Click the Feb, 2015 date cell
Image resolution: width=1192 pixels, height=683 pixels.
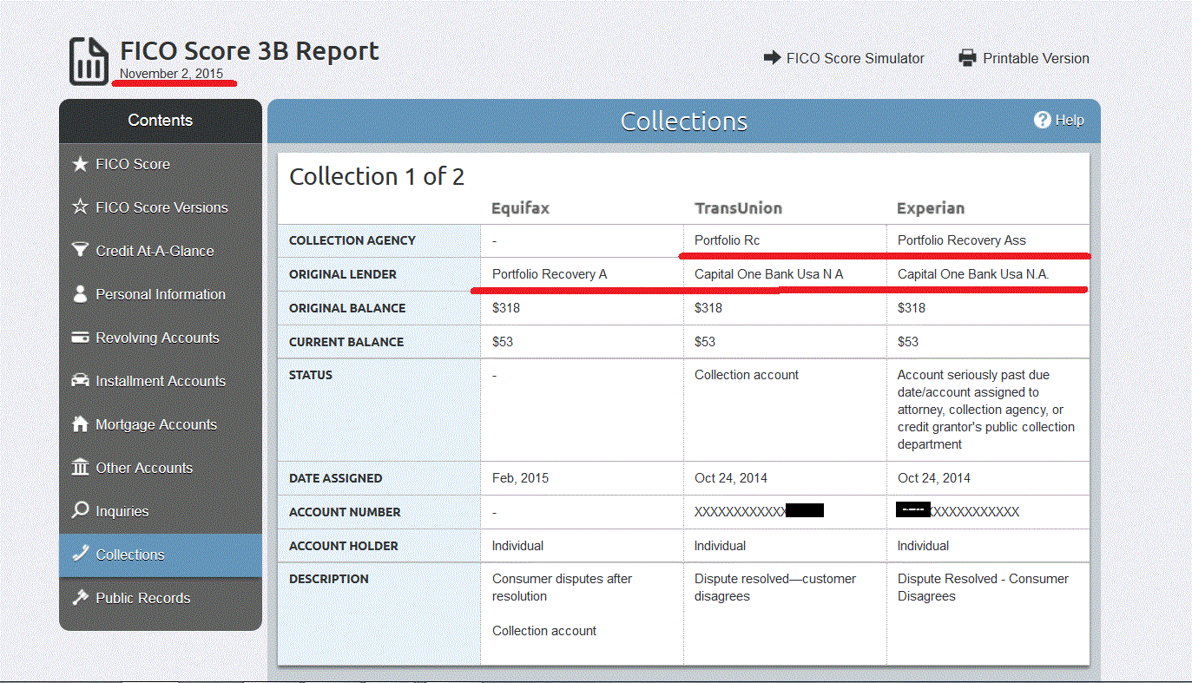tap(520, 478)
